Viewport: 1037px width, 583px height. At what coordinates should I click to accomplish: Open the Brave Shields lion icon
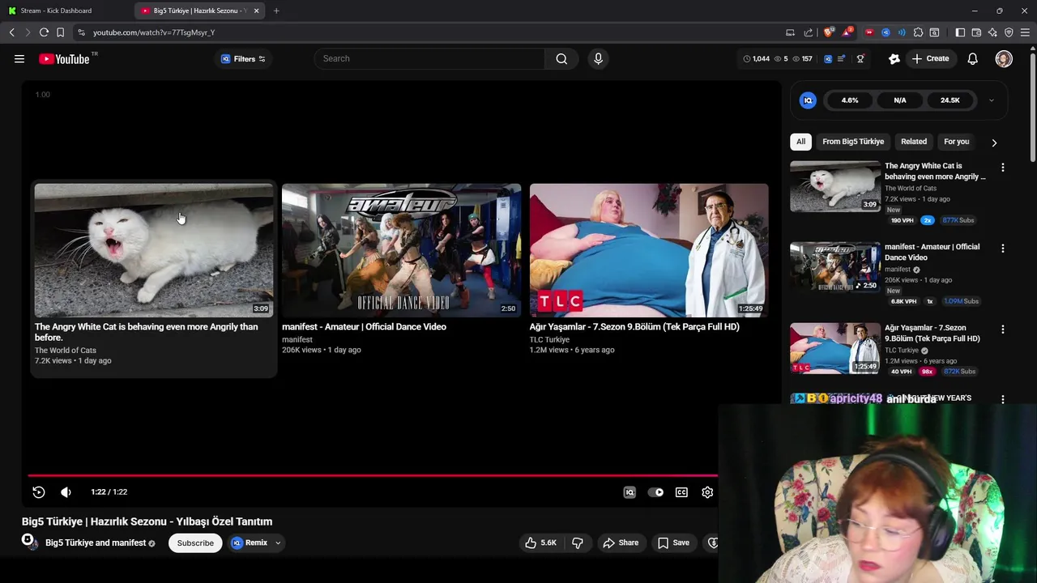(828, 32)
